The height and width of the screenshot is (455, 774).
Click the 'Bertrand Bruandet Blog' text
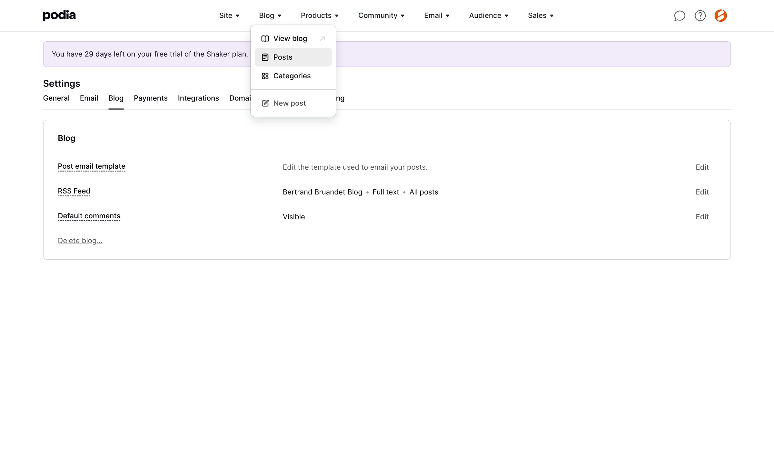322,192
